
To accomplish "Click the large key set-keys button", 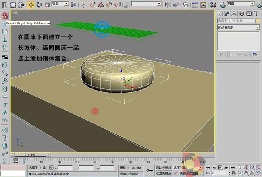I will coord(150,170).
